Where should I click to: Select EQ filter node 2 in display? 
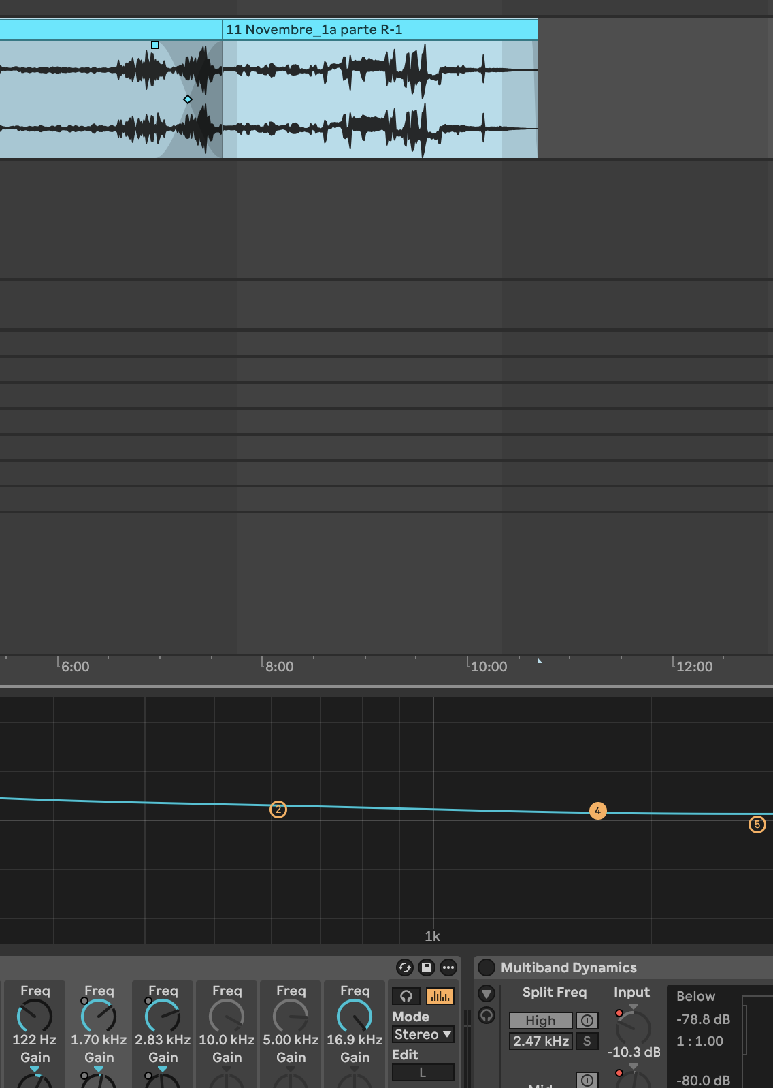pos(278,810)
